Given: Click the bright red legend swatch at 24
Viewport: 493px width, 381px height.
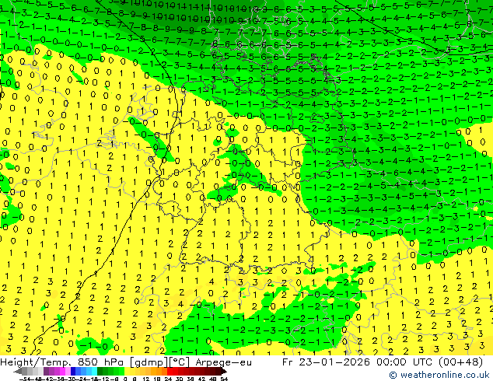Looking at the screenshot, I should (x=170, y=371).
